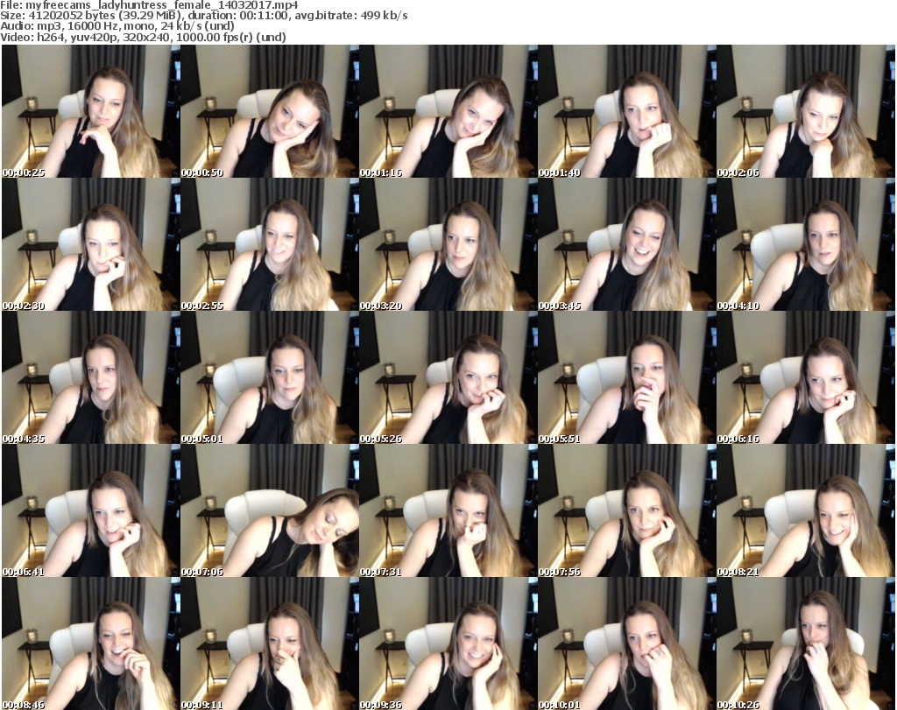This screenshot has height=710, width=897.
Task: Click the file name ending in 14032017.mp4
Action: pos(162,5)
